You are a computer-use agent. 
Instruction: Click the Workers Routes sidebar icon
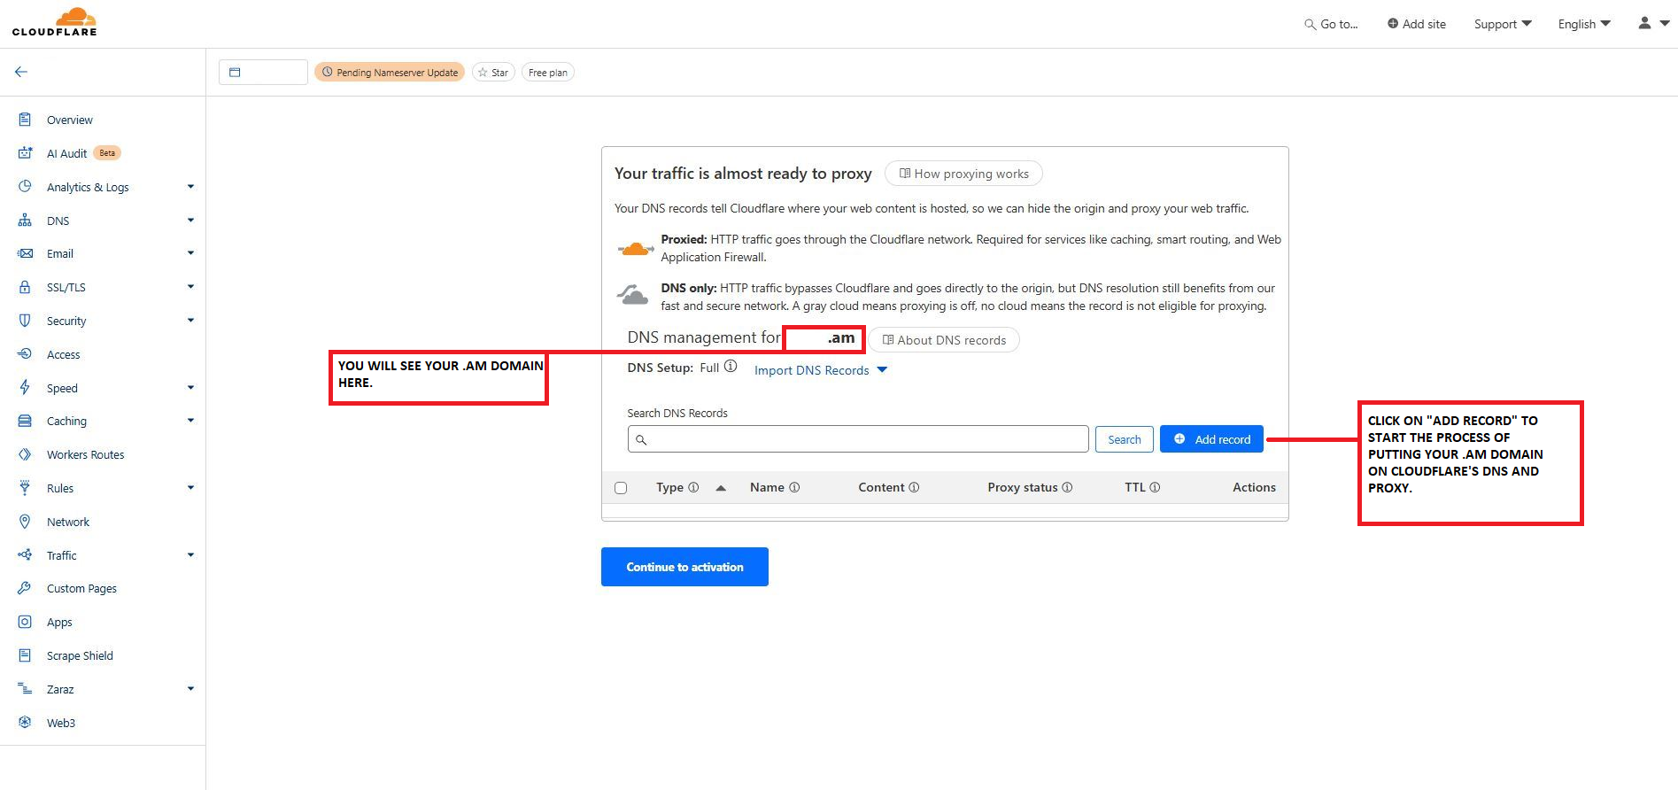pos(25,454)
